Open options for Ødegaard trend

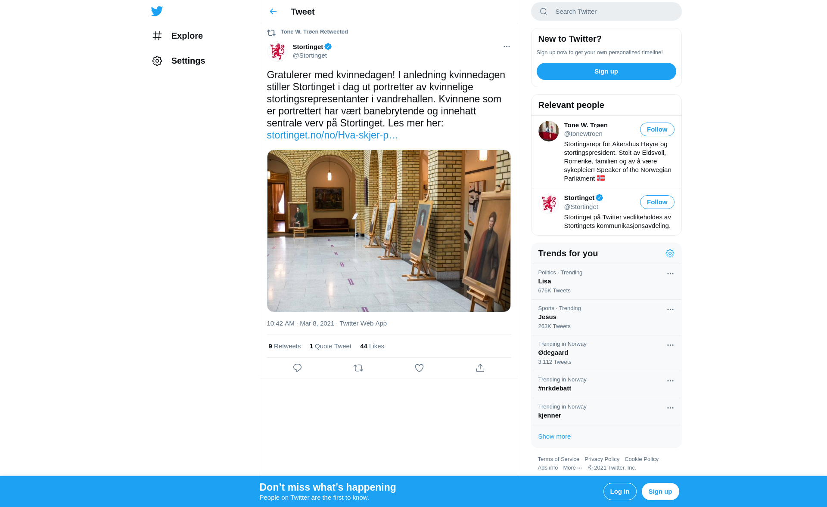coord(670,345)
